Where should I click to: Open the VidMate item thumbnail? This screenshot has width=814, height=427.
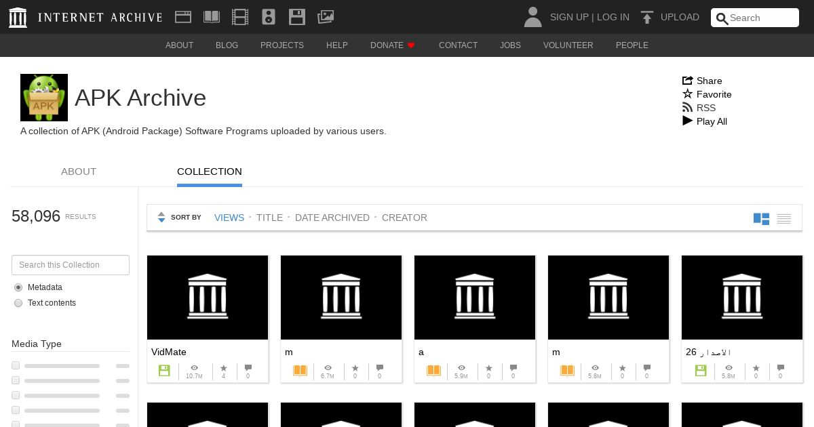(x=208, y=298)
